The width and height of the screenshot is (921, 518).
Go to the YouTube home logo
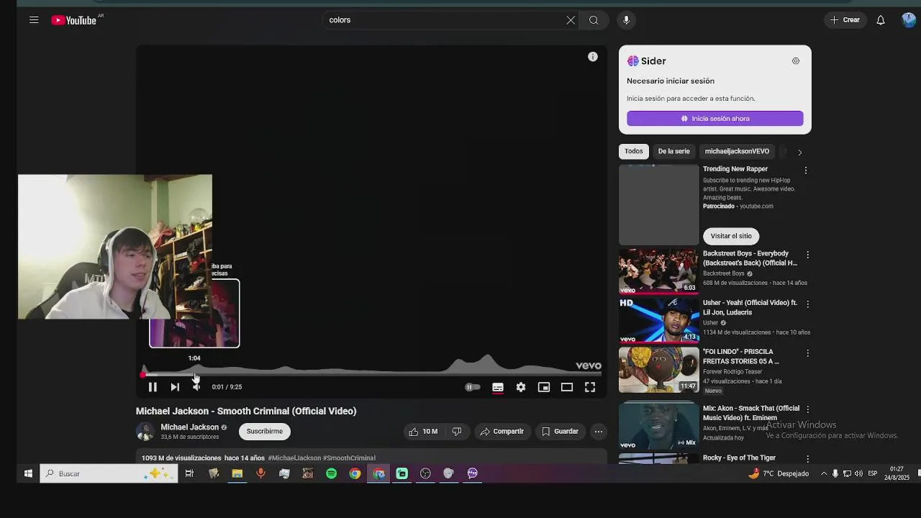74,20
